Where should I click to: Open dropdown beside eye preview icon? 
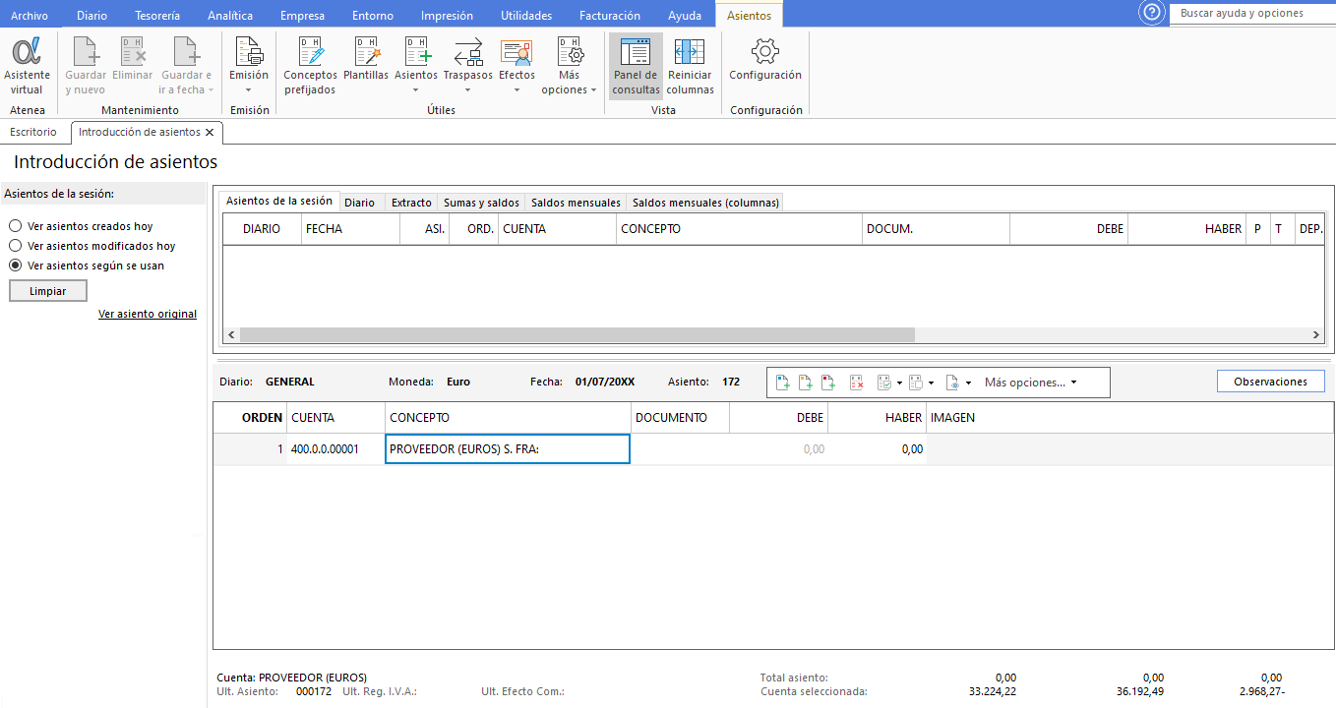pyautogui.click(x=968, y=383)
